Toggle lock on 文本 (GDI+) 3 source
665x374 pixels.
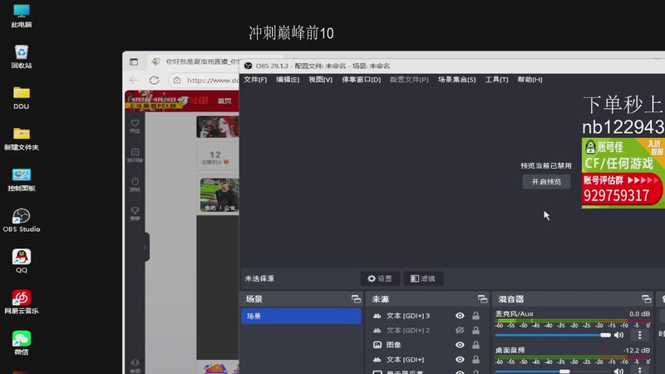tap(475, 316)
